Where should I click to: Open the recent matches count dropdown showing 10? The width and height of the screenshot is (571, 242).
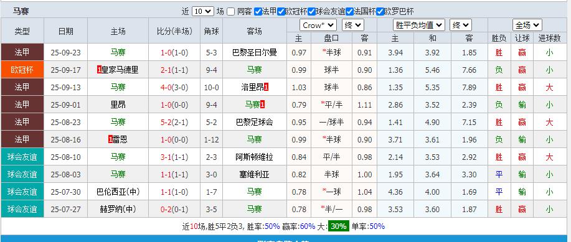tap(203, 11)
